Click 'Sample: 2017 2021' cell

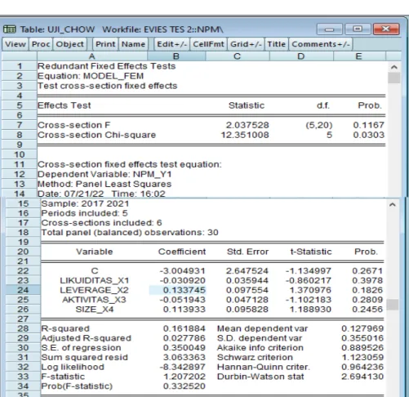(85, 203)
